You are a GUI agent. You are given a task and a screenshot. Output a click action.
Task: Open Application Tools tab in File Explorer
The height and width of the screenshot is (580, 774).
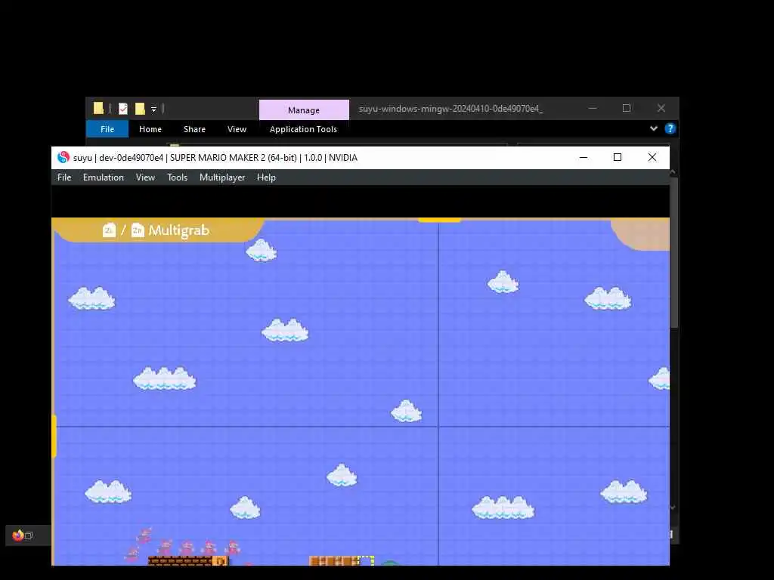point(303,129)
